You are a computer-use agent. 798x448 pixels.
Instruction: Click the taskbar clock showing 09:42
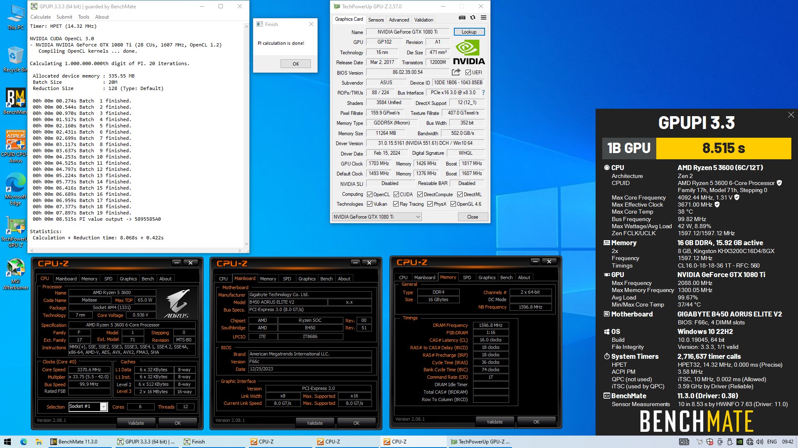click(788, 442)
